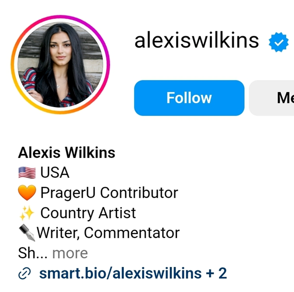Click the gradient story ring around avatar
Image resolution: width=294 pixels, height=292 pixels.
click(60, 17)
